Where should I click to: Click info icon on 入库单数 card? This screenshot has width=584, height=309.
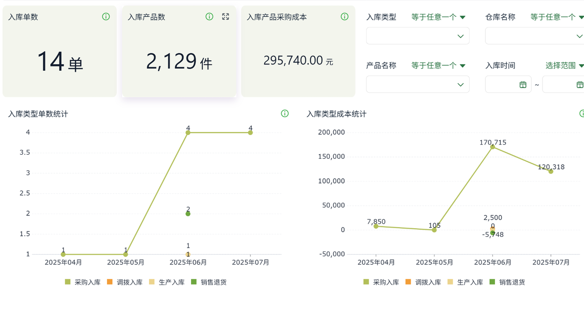[x=106, y=17]
